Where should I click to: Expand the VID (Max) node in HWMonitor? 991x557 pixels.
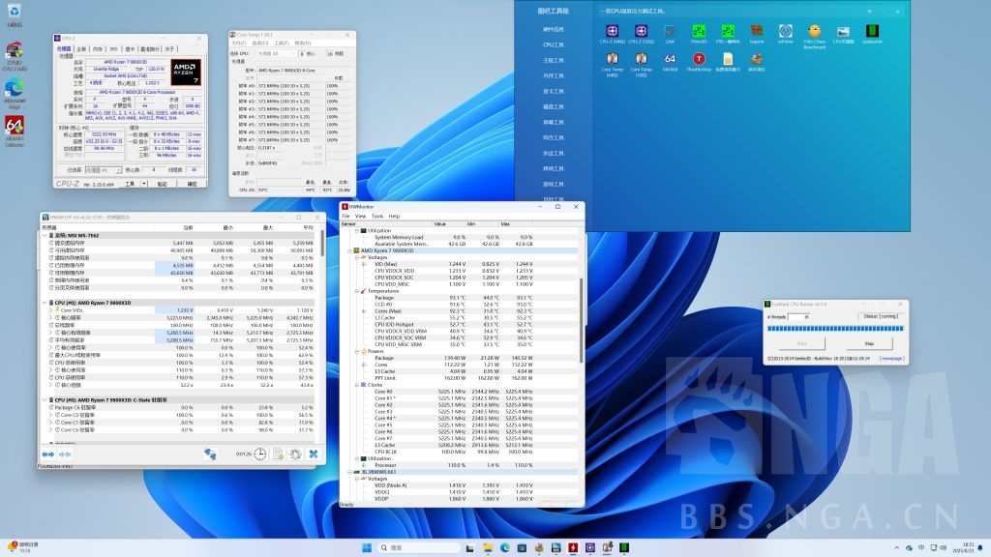(363, 265)
